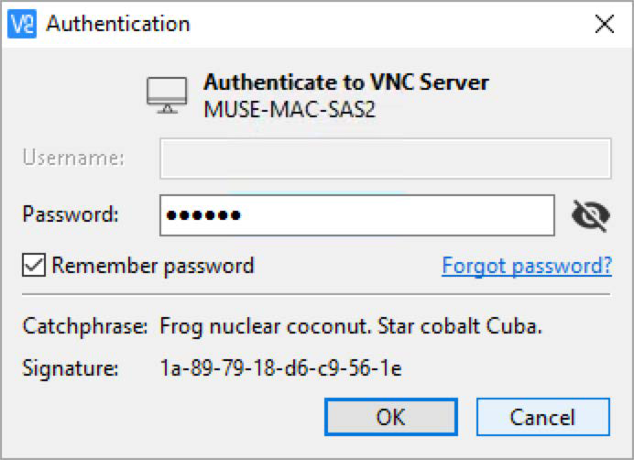
Task: Click the VNC Viewer logo in title bar
Action: click(x=22, y=24)
